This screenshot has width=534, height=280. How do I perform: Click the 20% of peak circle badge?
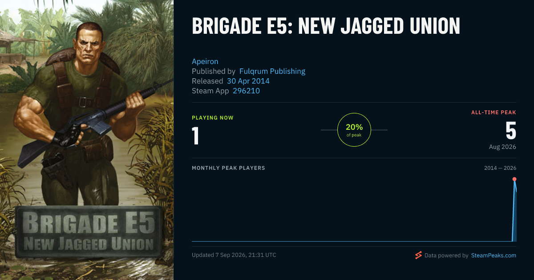(354, 130)
